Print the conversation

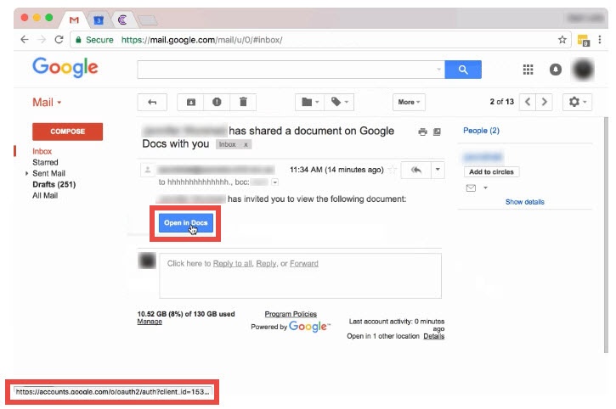pyautogui.click(x=423, y=132)
